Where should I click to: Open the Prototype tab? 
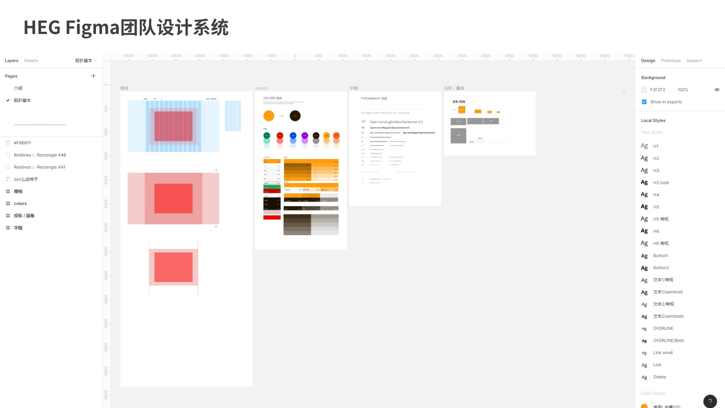point(671,60)
